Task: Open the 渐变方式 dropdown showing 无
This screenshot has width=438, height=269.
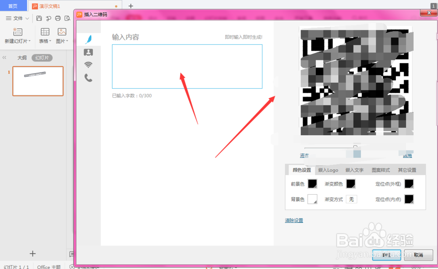Action: [351, 199]
